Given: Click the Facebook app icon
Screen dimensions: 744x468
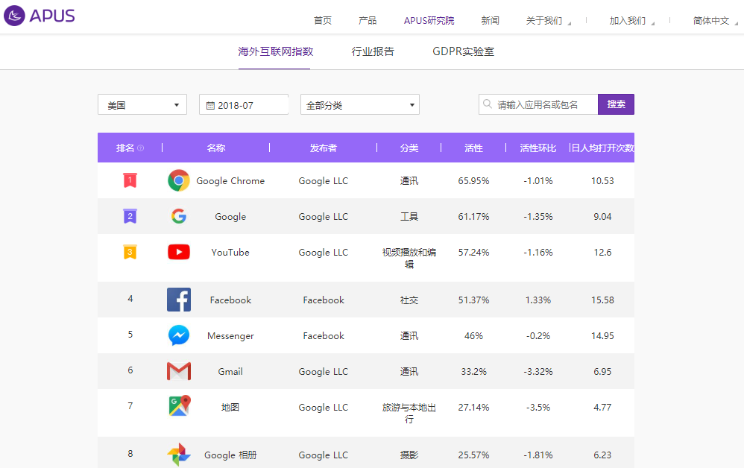Looking at the screenshot, I should point(179,300).
